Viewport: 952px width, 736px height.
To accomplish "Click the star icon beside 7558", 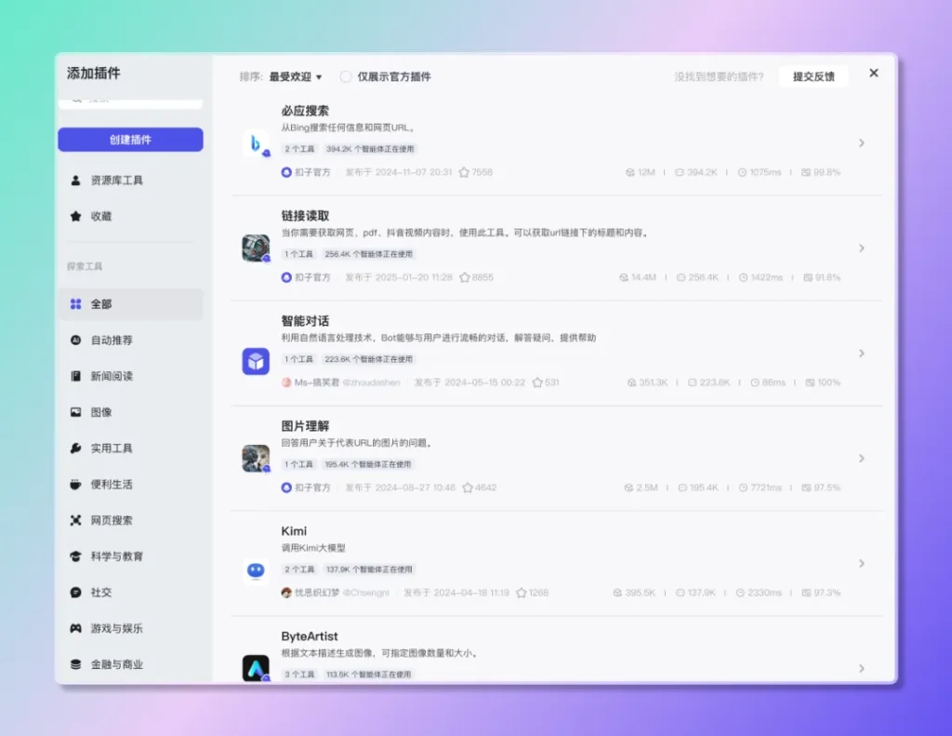I will (x=464, y=172).
